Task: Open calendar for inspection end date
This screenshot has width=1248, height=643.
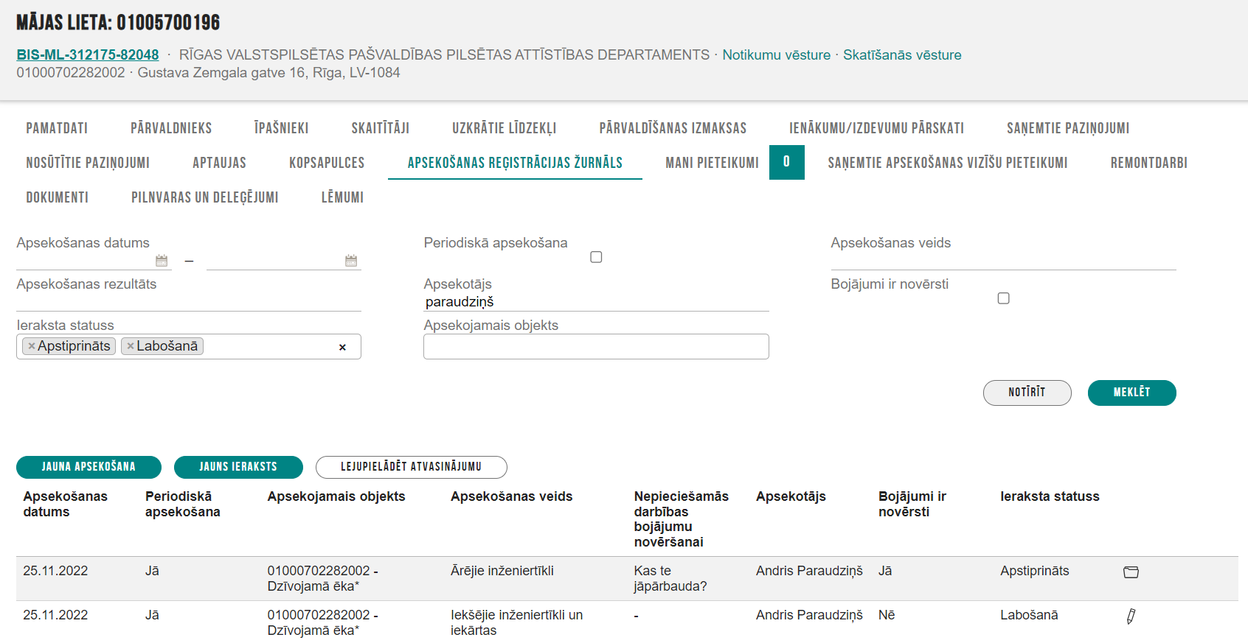Action: coord(351,261)
